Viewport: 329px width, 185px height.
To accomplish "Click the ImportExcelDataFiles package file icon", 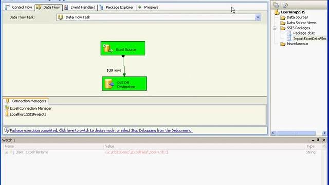I will 289,39.
